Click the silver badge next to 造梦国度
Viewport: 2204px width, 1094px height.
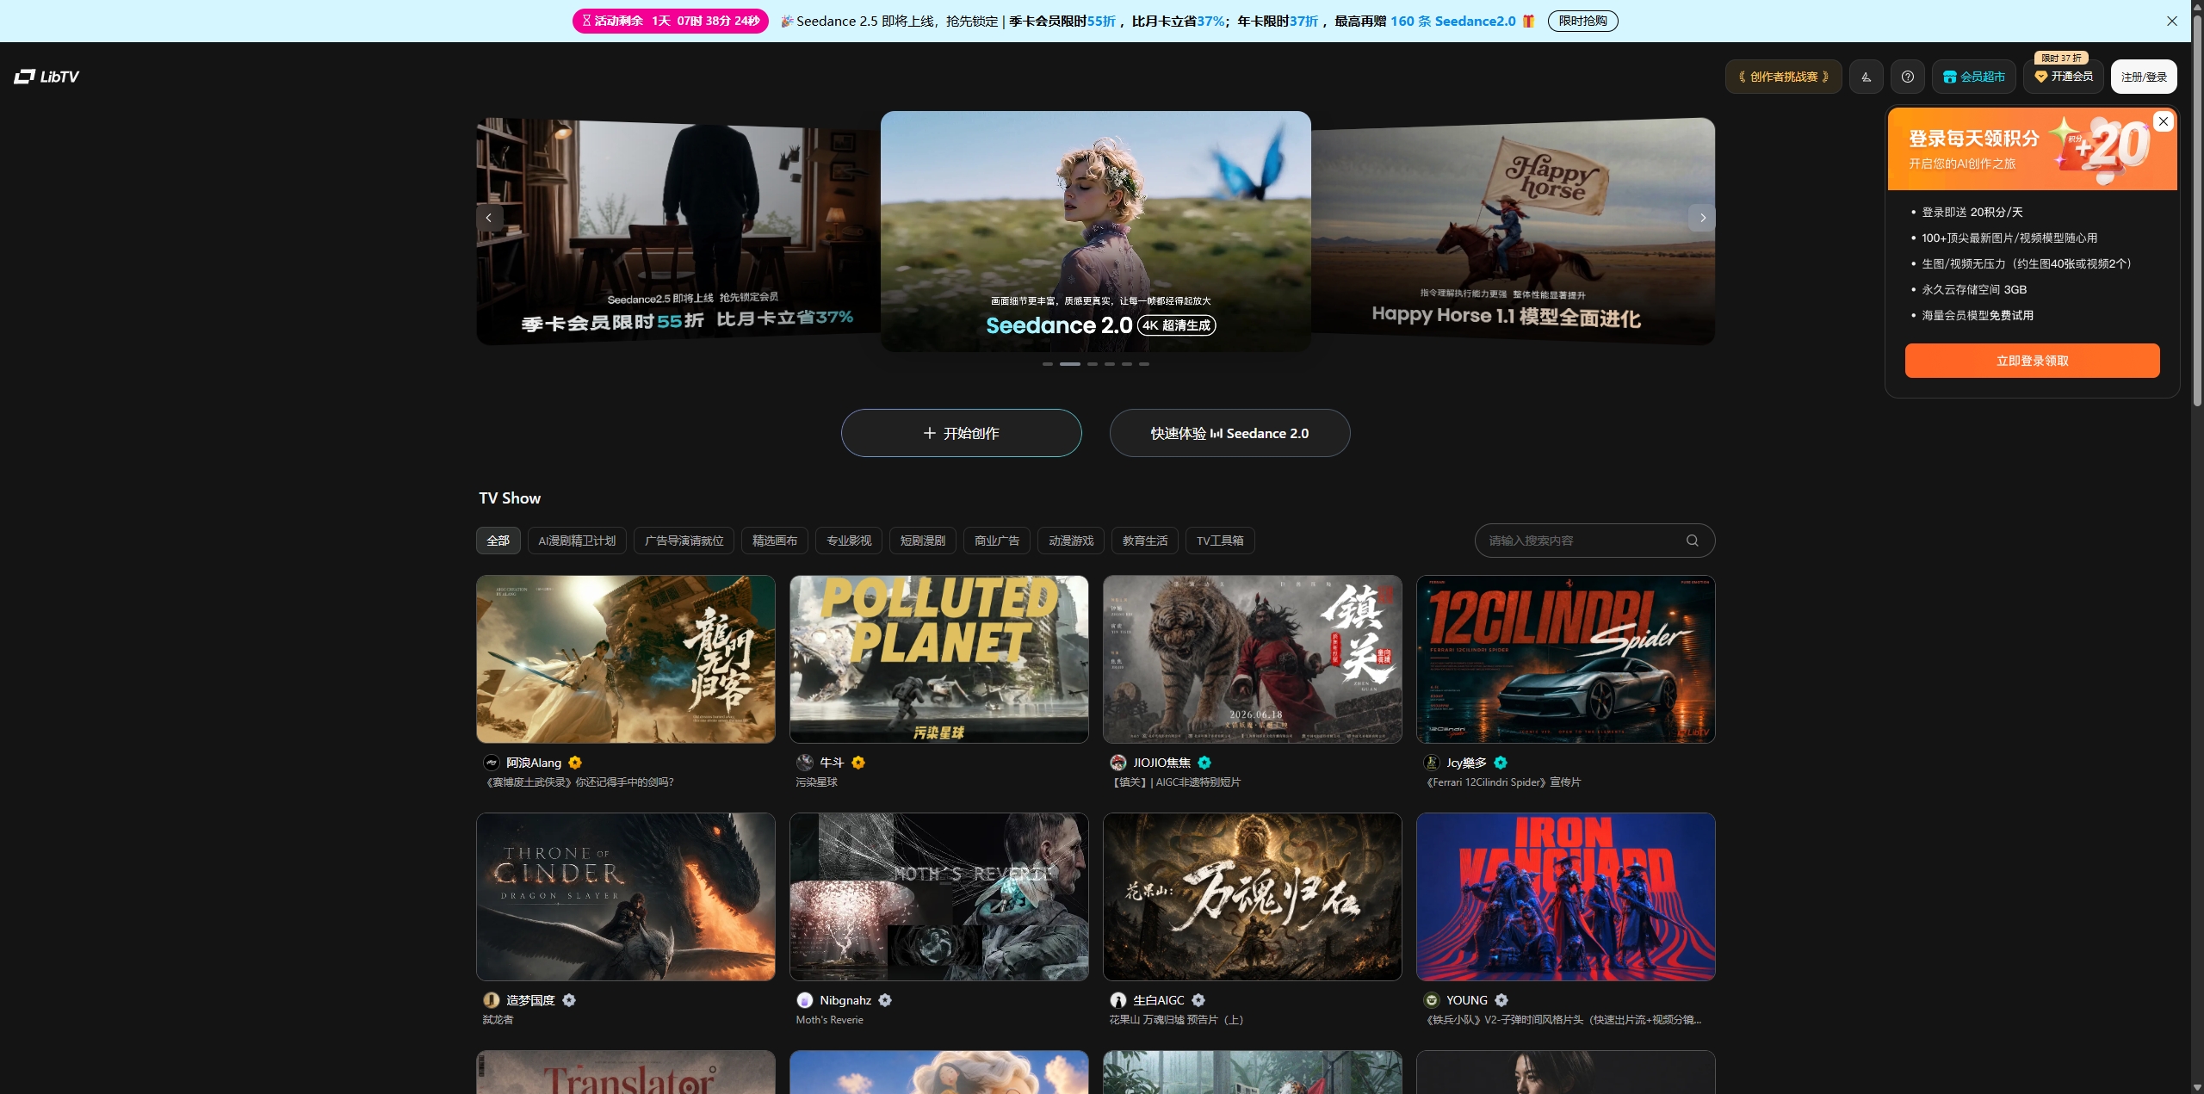click(569, 1000)
